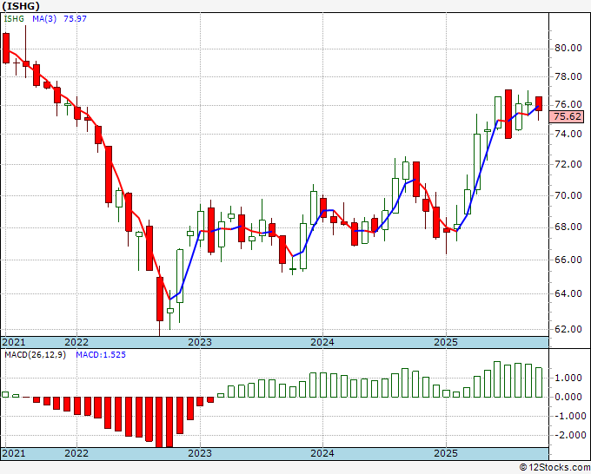Click the moving average value 75.97
This screenshot has height=474, width=591.
(x=75, y=19)
